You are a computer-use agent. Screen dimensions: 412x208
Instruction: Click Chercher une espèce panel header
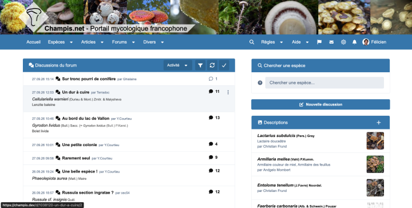pos(320,65)
